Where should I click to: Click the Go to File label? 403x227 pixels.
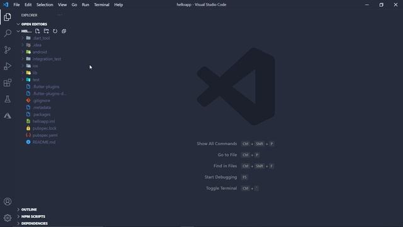coord(227,154)
